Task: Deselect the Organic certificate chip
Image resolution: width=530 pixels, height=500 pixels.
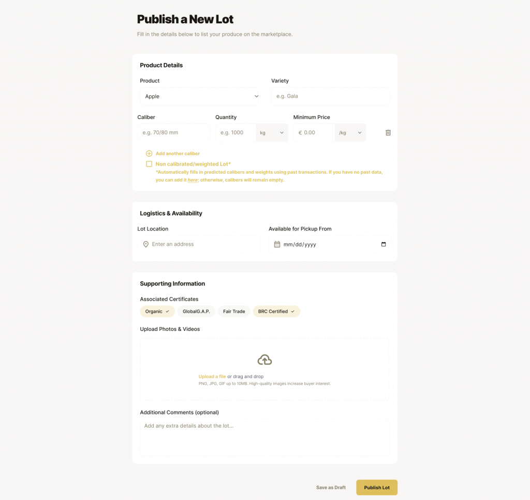Action: [x=157, y=311]
